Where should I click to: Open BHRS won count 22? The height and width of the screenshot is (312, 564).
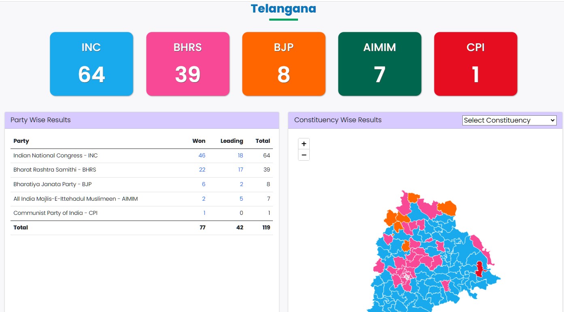tap(202, 170)
